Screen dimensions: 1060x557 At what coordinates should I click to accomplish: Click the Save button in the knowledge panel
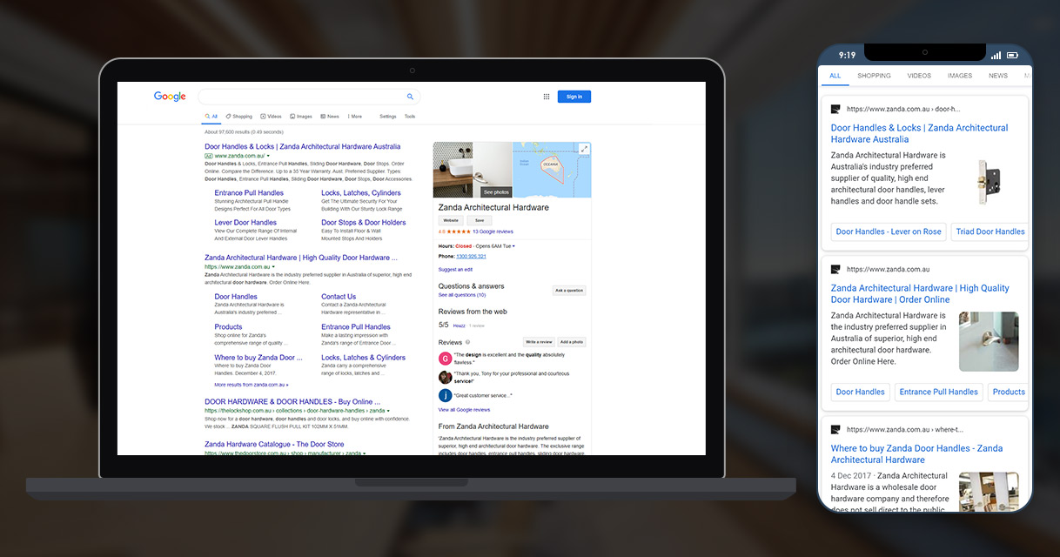pos(479,220)
